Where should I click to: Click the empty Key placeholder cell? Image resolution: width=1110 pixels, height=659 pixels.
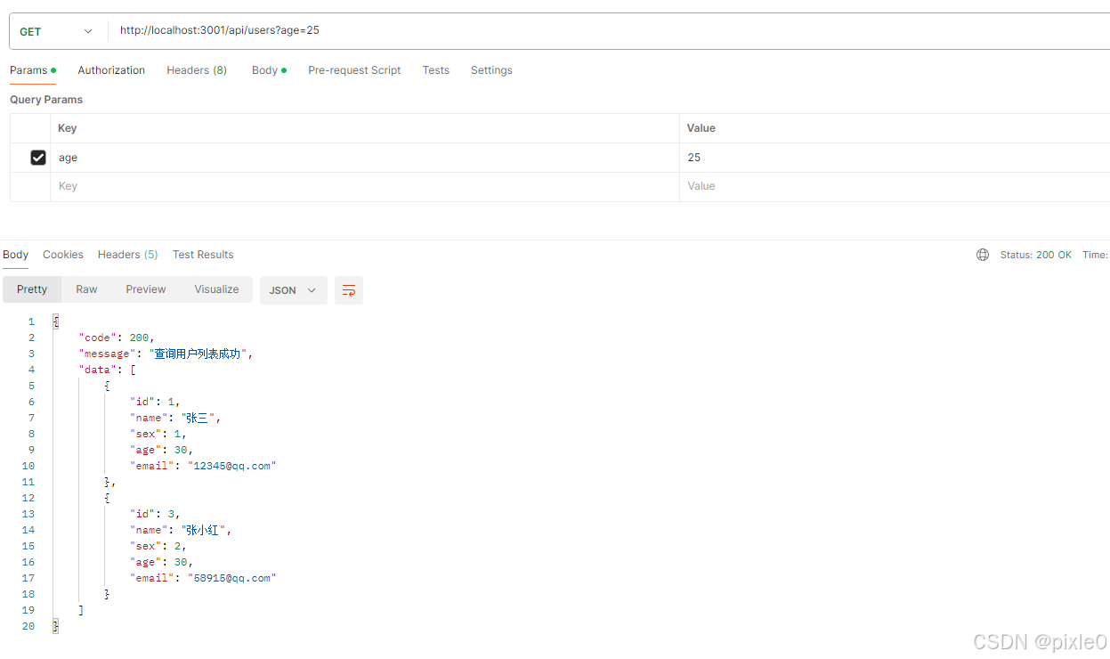[365, 186]
